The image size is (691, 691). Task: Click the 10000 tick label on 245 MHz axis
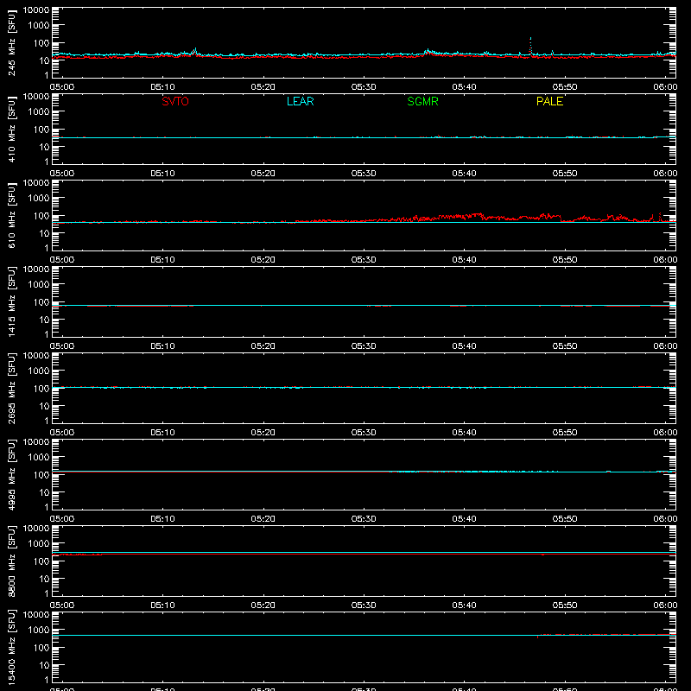coord(36,10)
